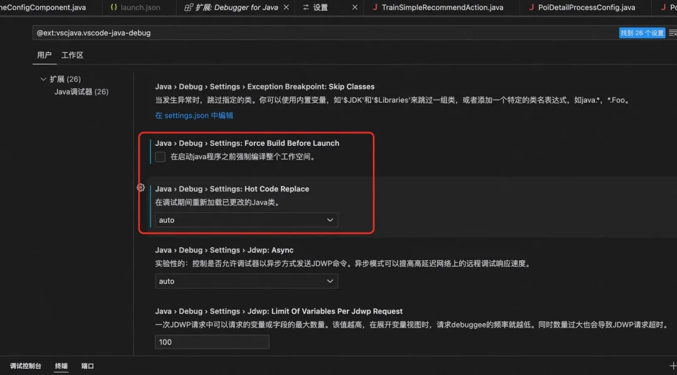Click the gear icon beside Hot Code Replace setting
Screen dimensions: 677x375
click(140, 187)
